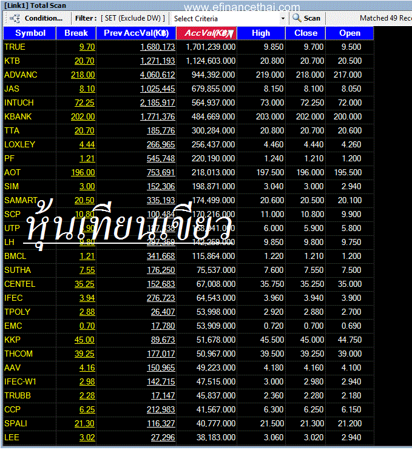Image resolution: width=412 pixels, height=453 pixels.
Task: Click the AccVal descending sort arrow
Action: 231,34
